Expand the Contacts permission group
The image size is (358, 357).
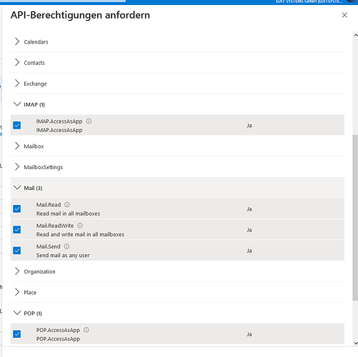[x=177, y=63]
